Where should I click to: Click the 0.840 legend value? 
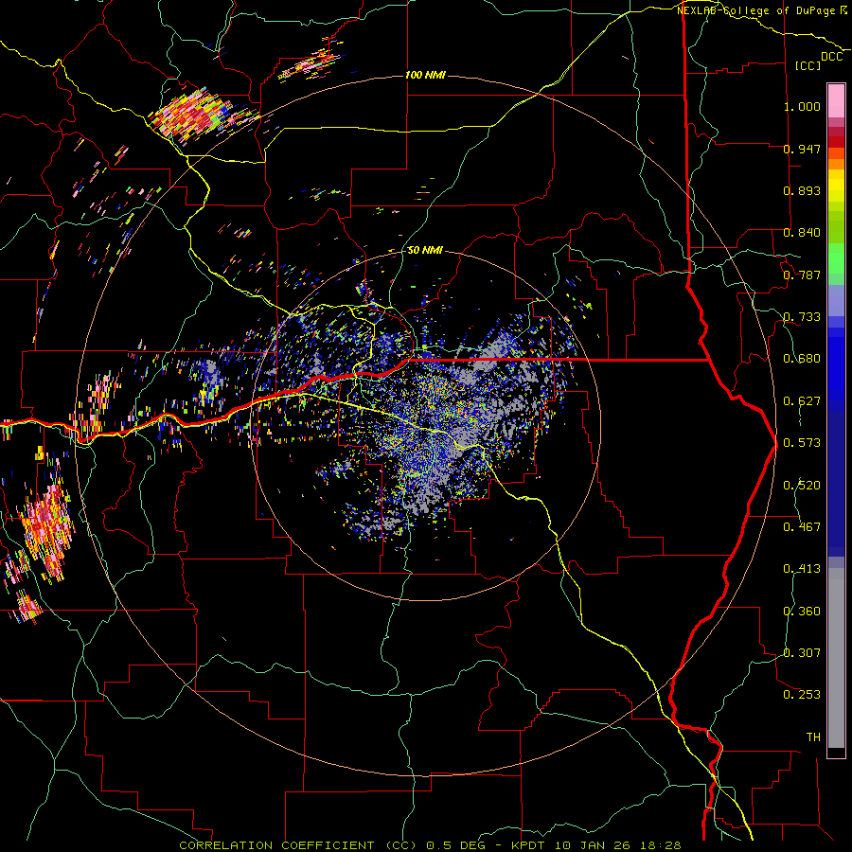pos(802,233)
